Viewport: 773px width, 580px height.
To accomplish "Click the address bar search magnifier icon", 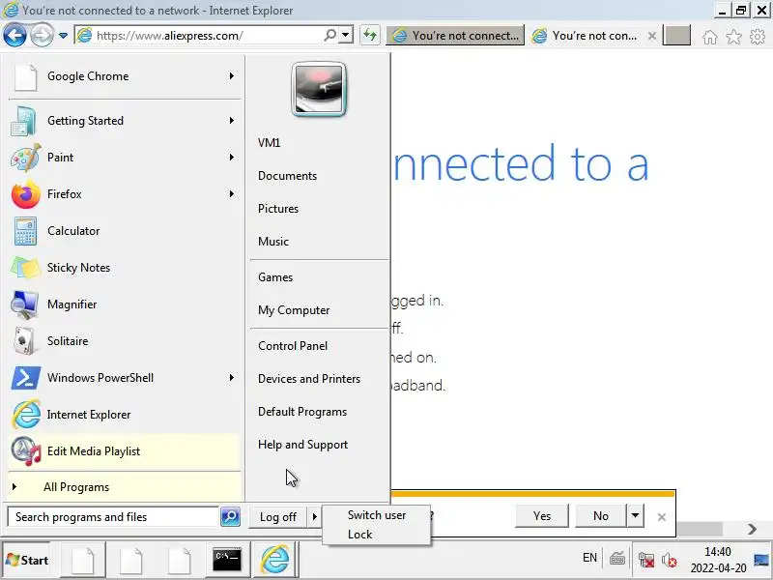I will coord(330,35).
